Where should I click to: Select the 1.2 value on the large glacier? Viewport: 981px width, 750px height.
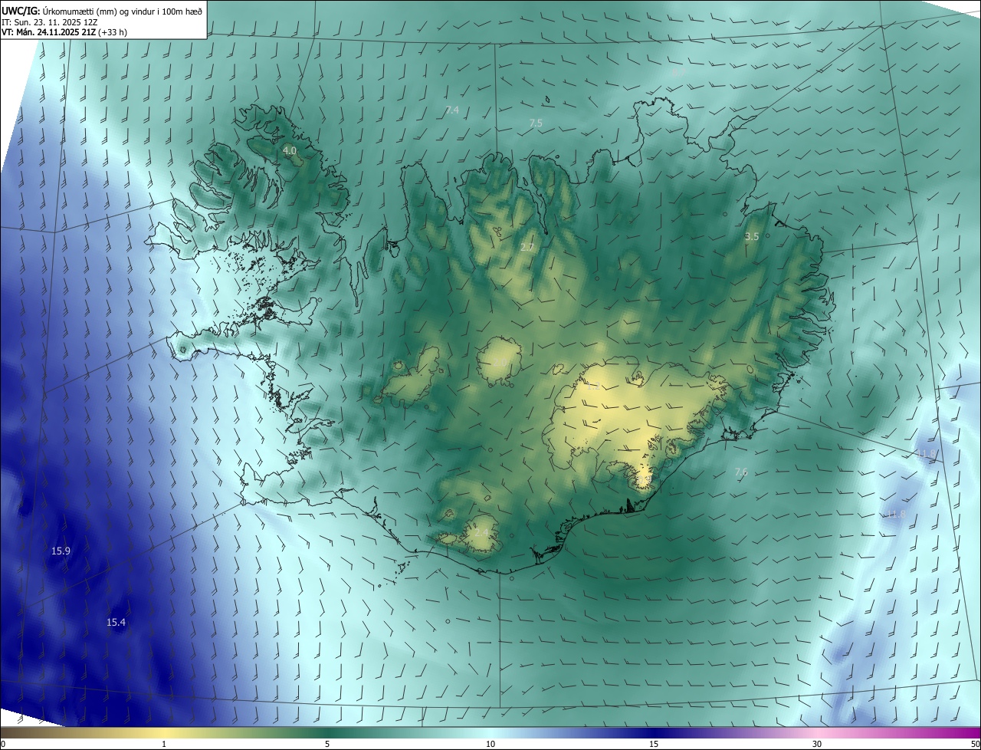coord(593,387)
